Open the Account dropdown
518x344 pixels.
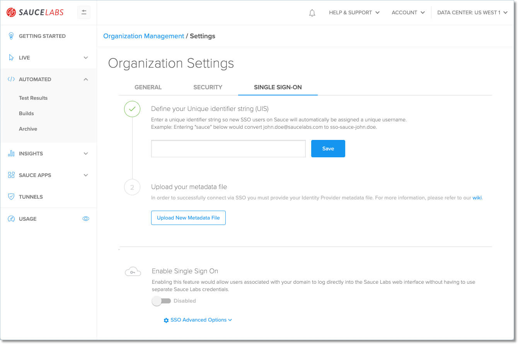pos(408,13)
